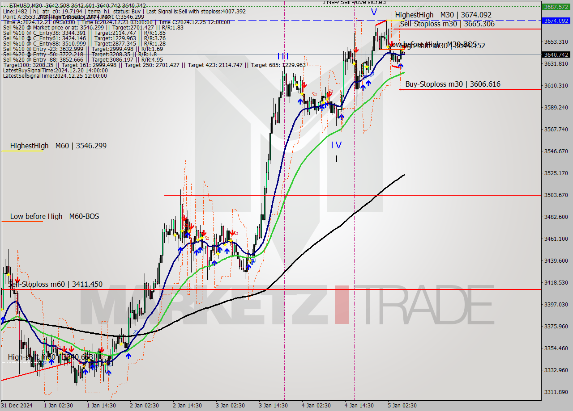
Task: Click the price axis value 3439.600
Action: click(x=556, y=260)
